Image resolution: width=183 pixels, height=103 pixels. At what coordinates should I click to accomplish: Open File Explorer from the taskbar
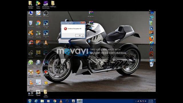click(42, 101)
